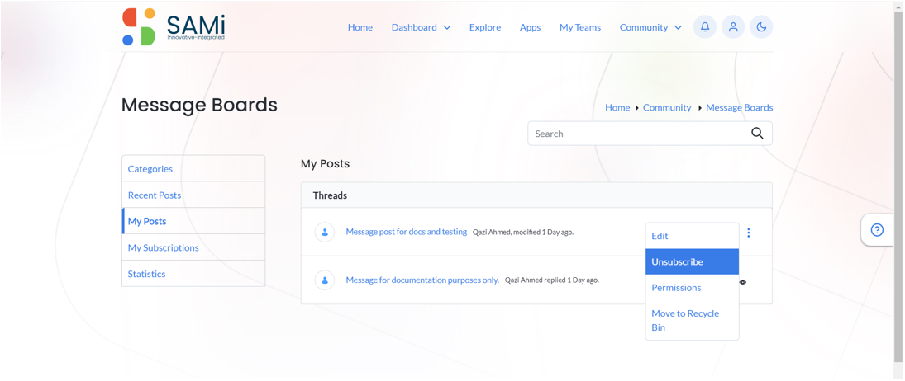
Task: Click the SAMi logo
Action: pyautogui.click(x=174, y=27)
